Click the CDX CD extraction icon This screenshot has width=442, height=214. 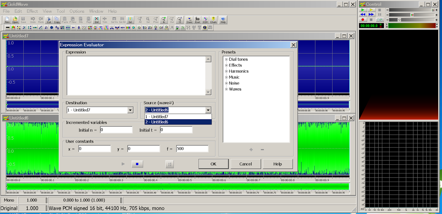(x=205, y=20)
